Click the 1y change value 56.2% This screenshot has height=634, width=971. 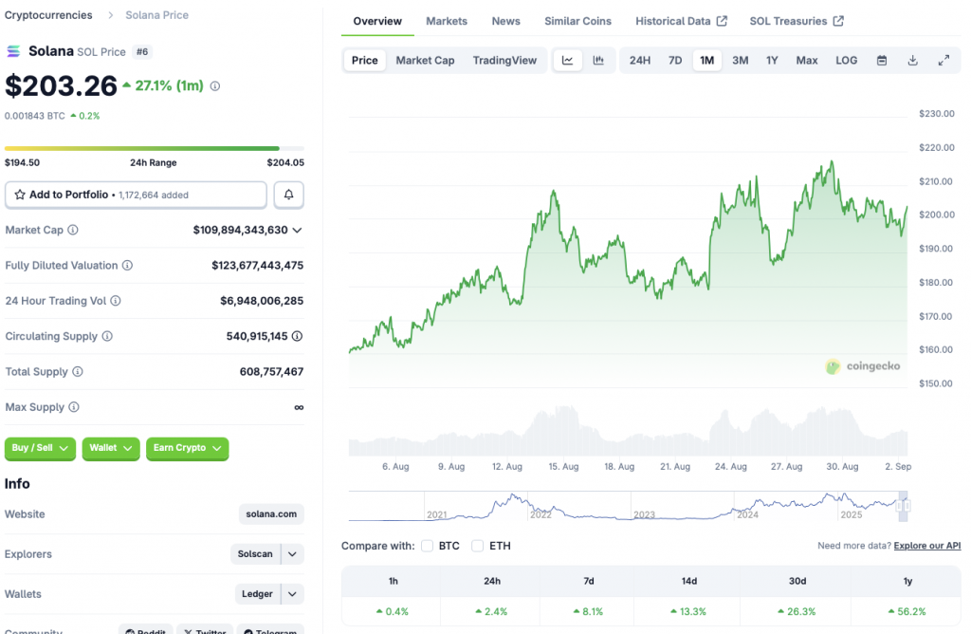pos(907,611)
